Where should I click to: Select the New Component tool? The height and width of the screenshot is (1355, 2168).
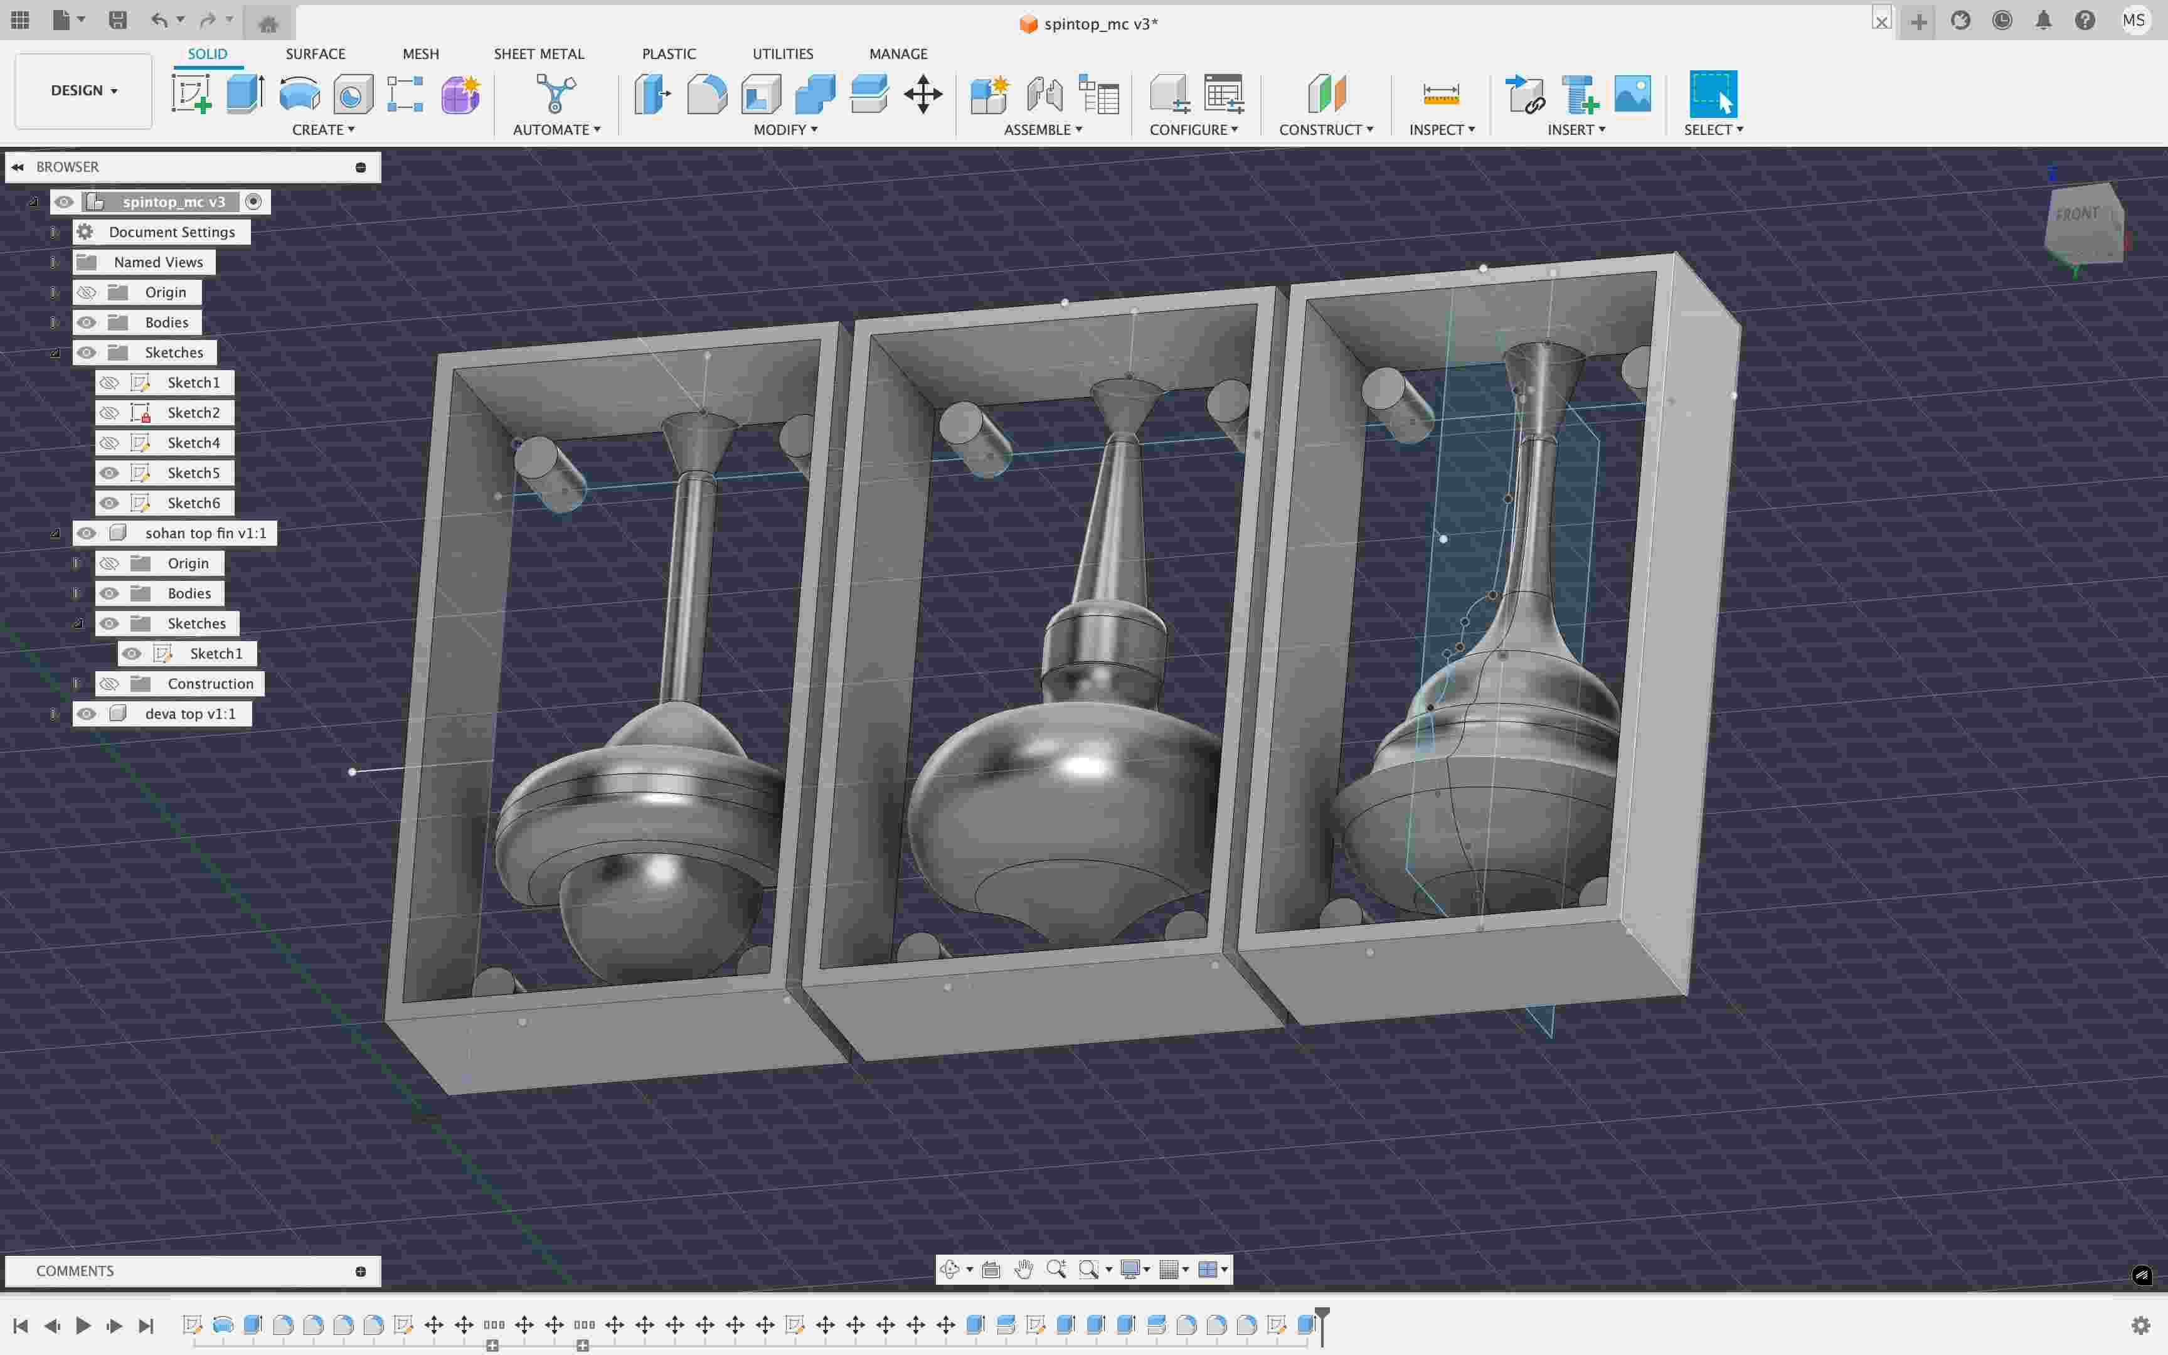[990, 93]
